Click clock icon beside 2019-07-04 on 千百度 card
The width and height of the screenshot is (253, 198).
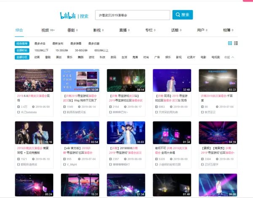(217, 107)
